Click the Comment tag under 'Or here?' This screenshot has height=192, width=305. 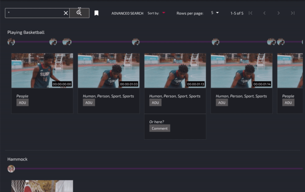[160, 128]
